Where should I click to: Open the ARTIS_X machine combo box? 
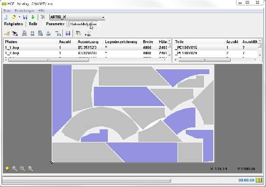pos(77,17)
